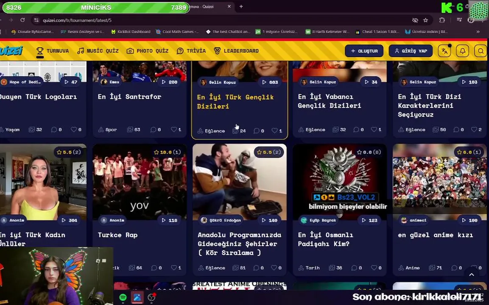Open the Donate ByNoGame bookmark
Screen dimensions: 489x305
(32, 31)
